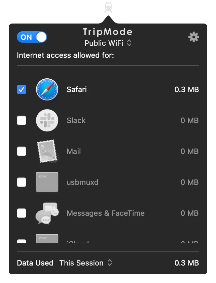Open the Public WiFi profile dropdown

tap(108, 43)
